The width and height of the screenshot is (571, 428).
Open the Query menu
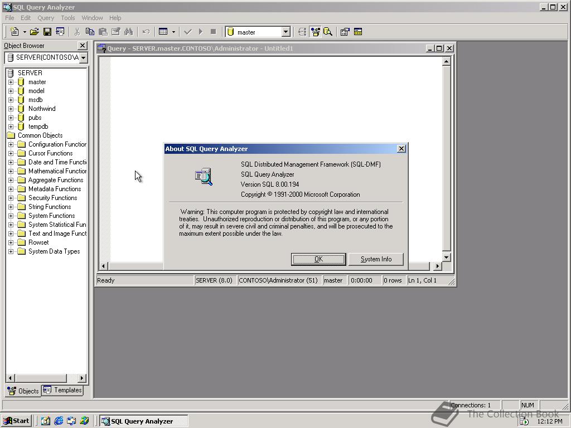pyautogui.click(x=45, y=17)
